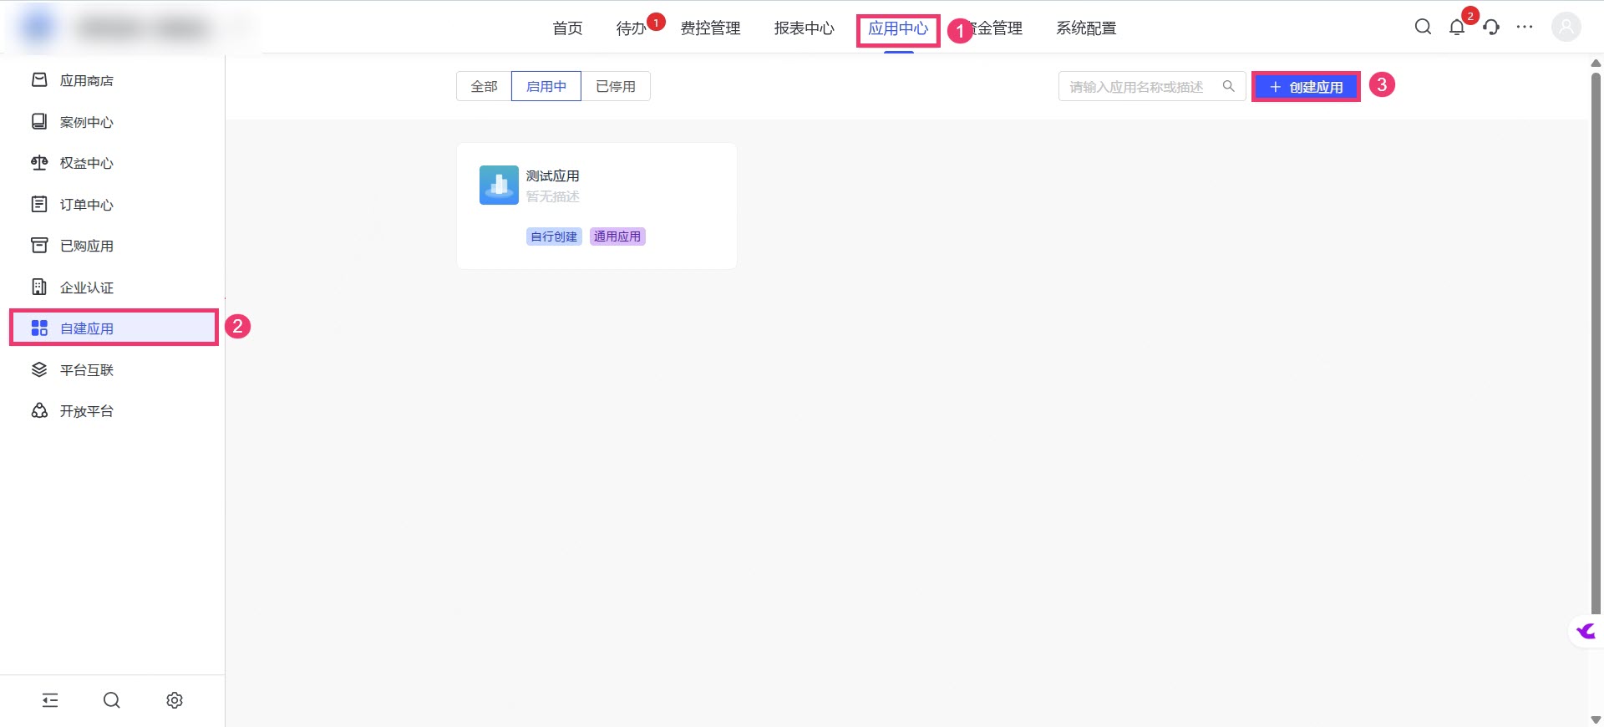Open the customer service headset icon
The image size is (1604, 727).
[x=1491, y=28]
